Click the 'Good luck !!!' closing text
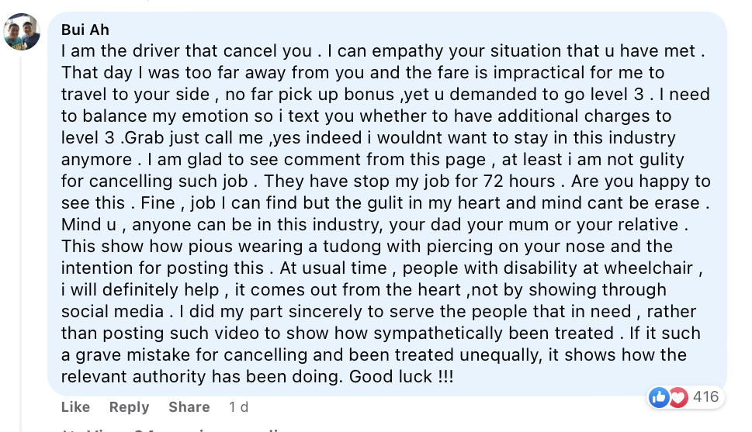The image size is (752, 432). pyautogui.click(x=401, y=376)
